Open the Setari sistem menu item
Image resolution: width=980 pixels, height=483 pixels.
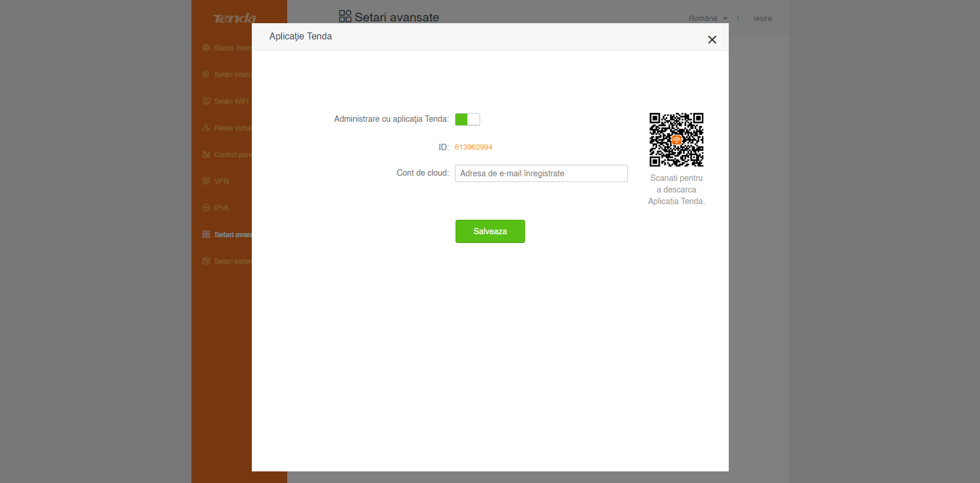(232, 262)
